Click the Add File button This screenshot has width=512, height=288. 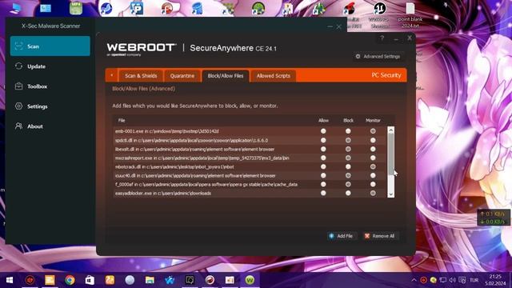point(342,236)
